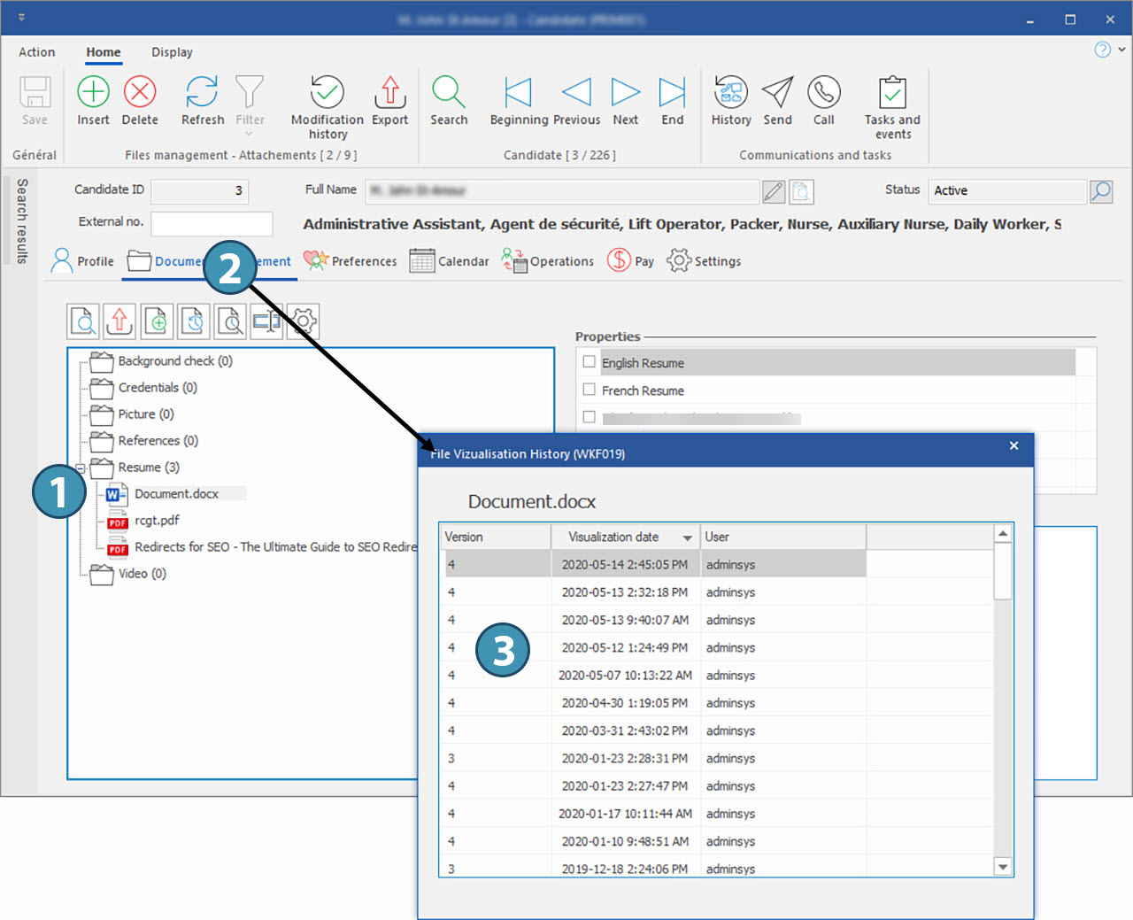1133x920 pixels.
Task: Check the French Resume checkbox
Action: (590, 390)
